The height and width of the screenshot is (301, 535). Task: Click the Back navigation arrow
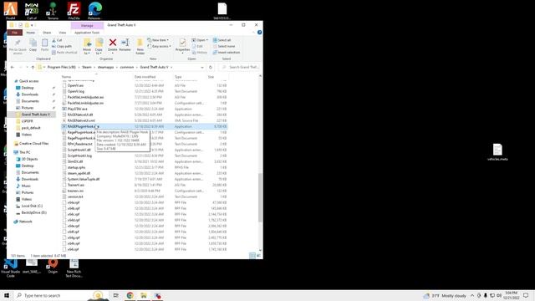tap(13, 67)
